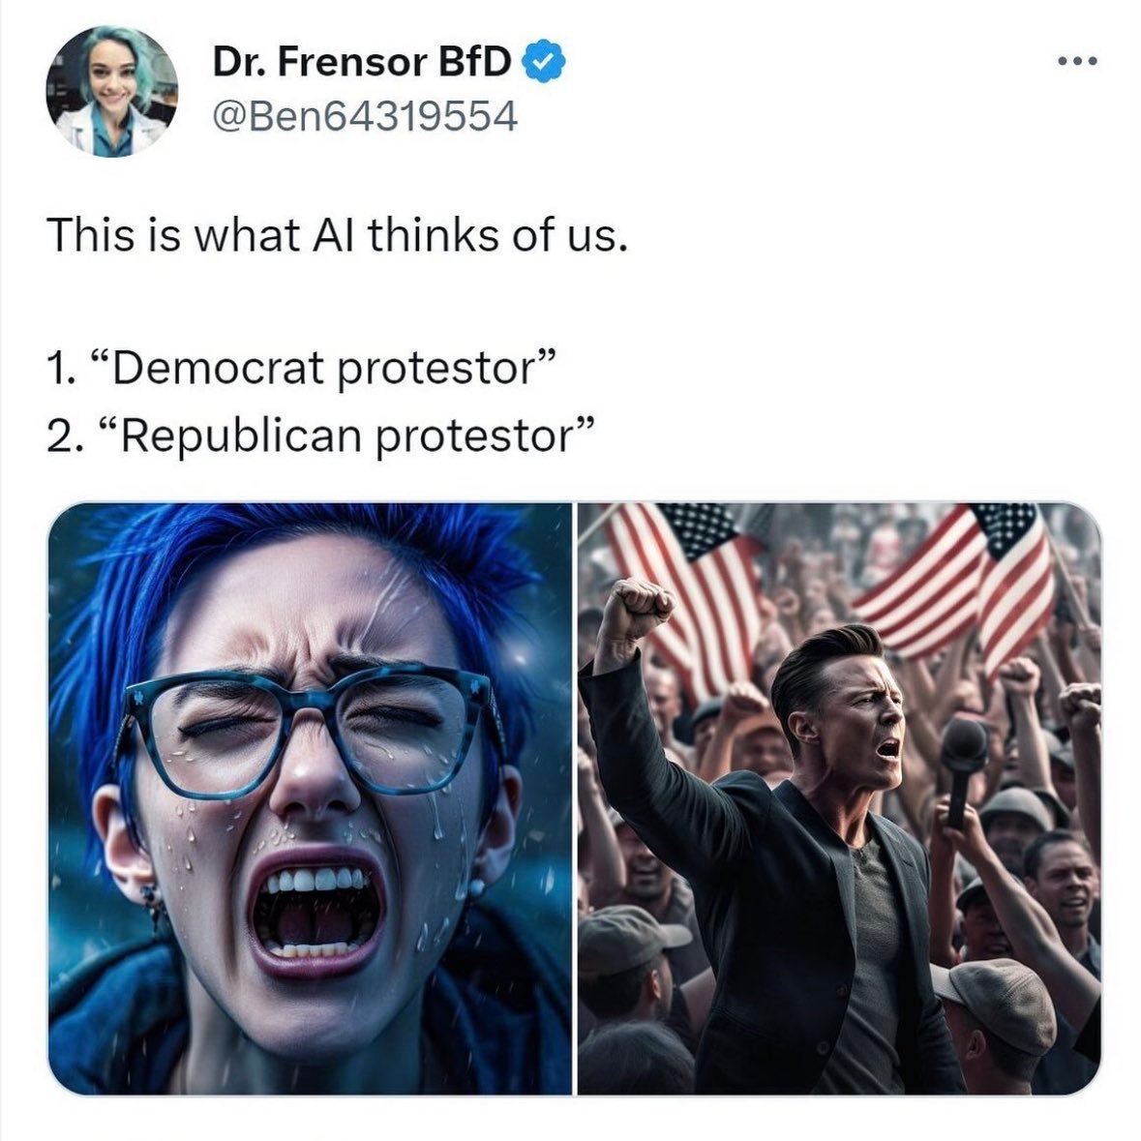Open the left image of blue-haired person
Image resolution: width=1141 pixels, height=1141 pixels.
310,798
